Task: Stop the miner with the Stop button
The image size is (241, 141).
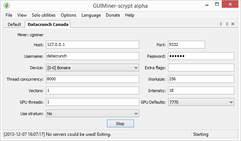Action: click(x=120, y=124)
